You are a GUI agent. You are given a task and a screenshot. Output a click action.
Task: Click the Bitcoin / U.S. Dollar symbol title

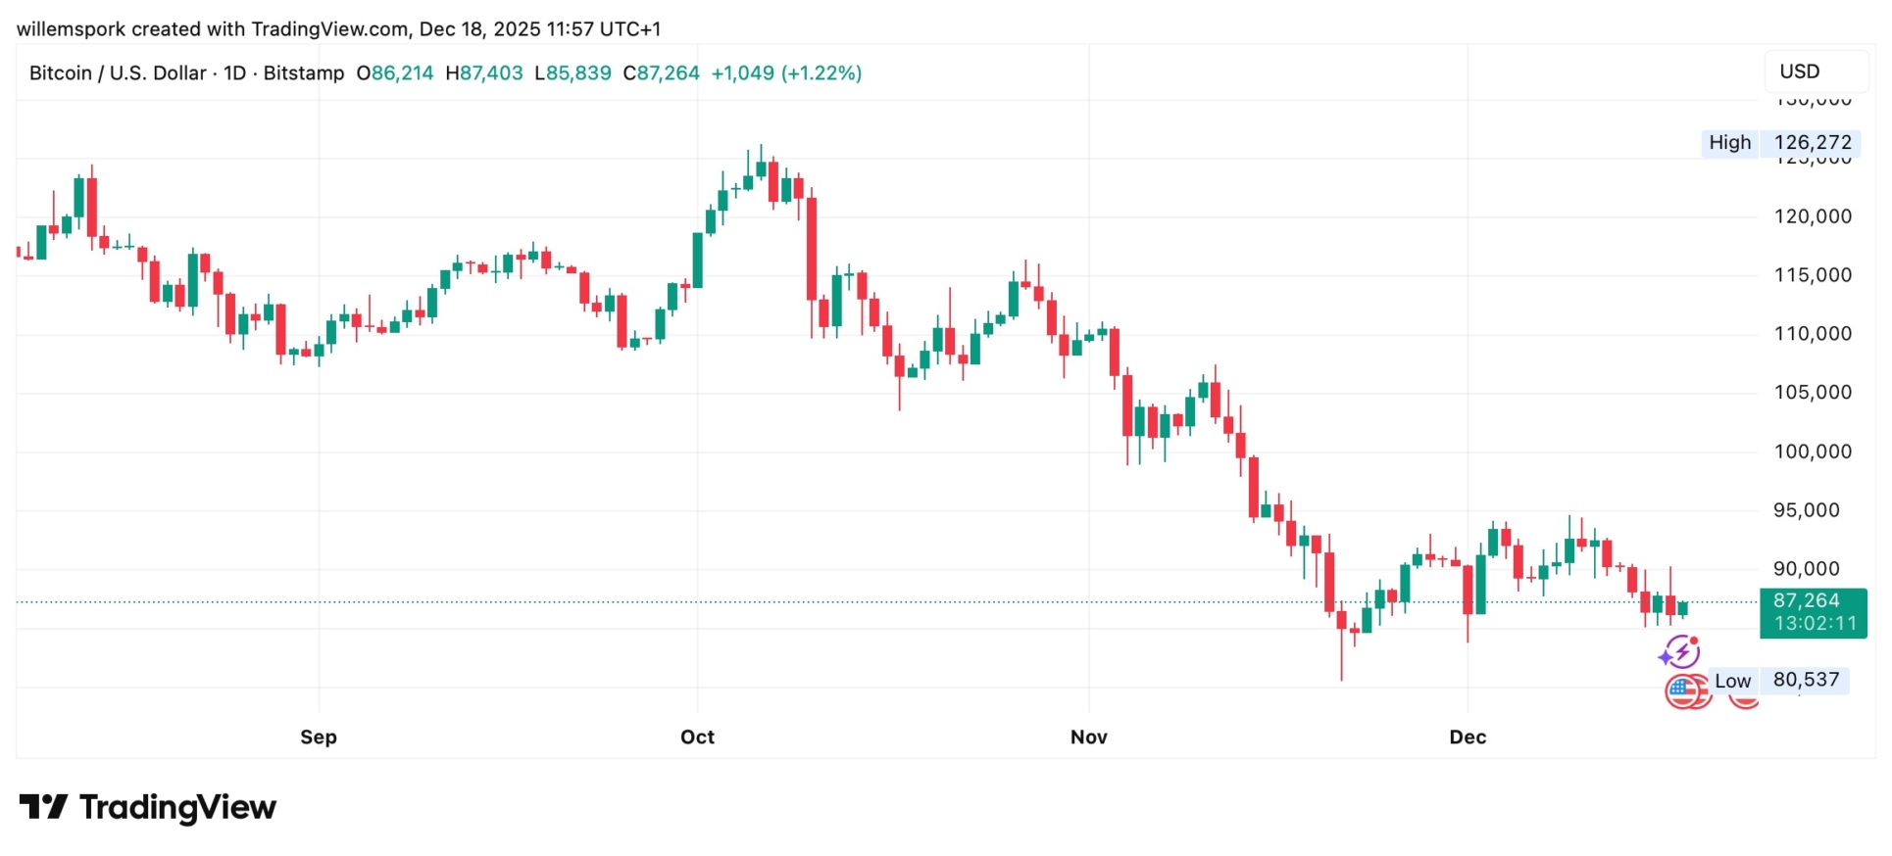pyautogui.click(x=118, y=73)
